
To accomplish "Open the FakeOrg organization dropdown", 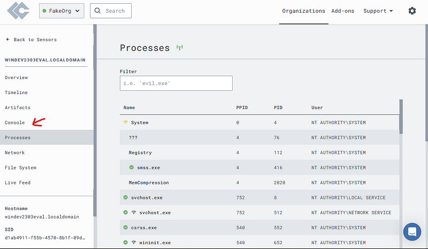I will (62, 11).
